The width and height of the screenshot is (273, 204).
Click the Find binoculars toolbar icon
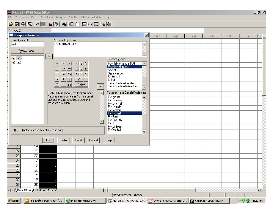[64, 24]
